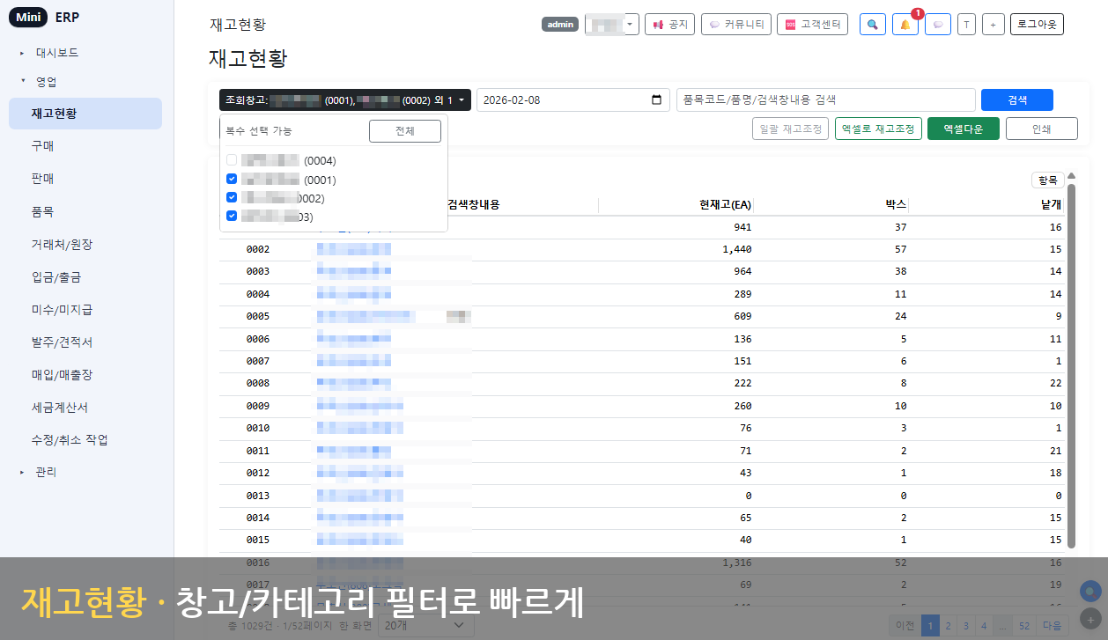This screenshot has width=1108, height=640.
Task: Click the 박스 column header
Action: [896, 204]
